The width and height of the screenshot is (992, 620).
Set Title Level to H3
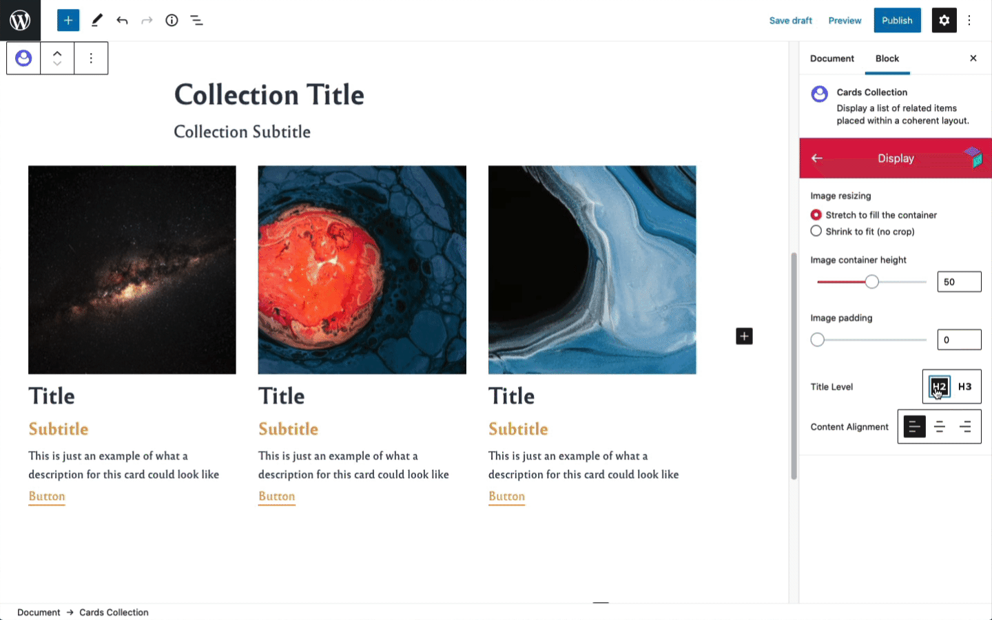click(964, 386)
